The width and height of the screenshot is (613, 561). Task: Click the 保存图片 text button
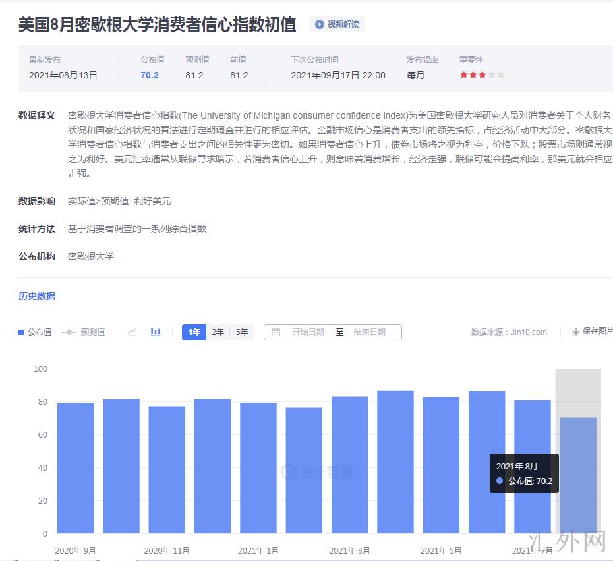tap(597, 332)
